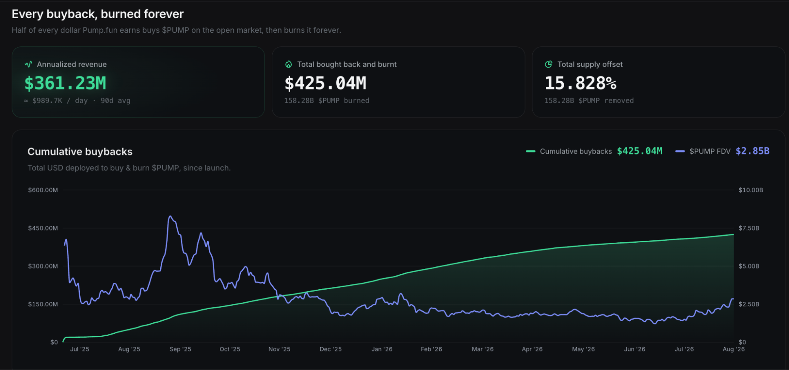Click the May '26 x-axis label

click(583, 349)
